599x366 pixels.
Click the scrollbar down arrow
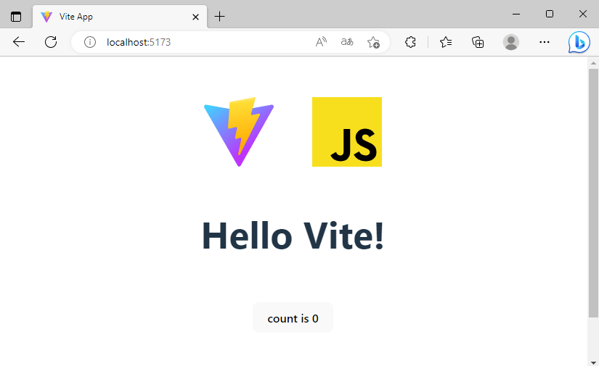[x=593, y=362]
